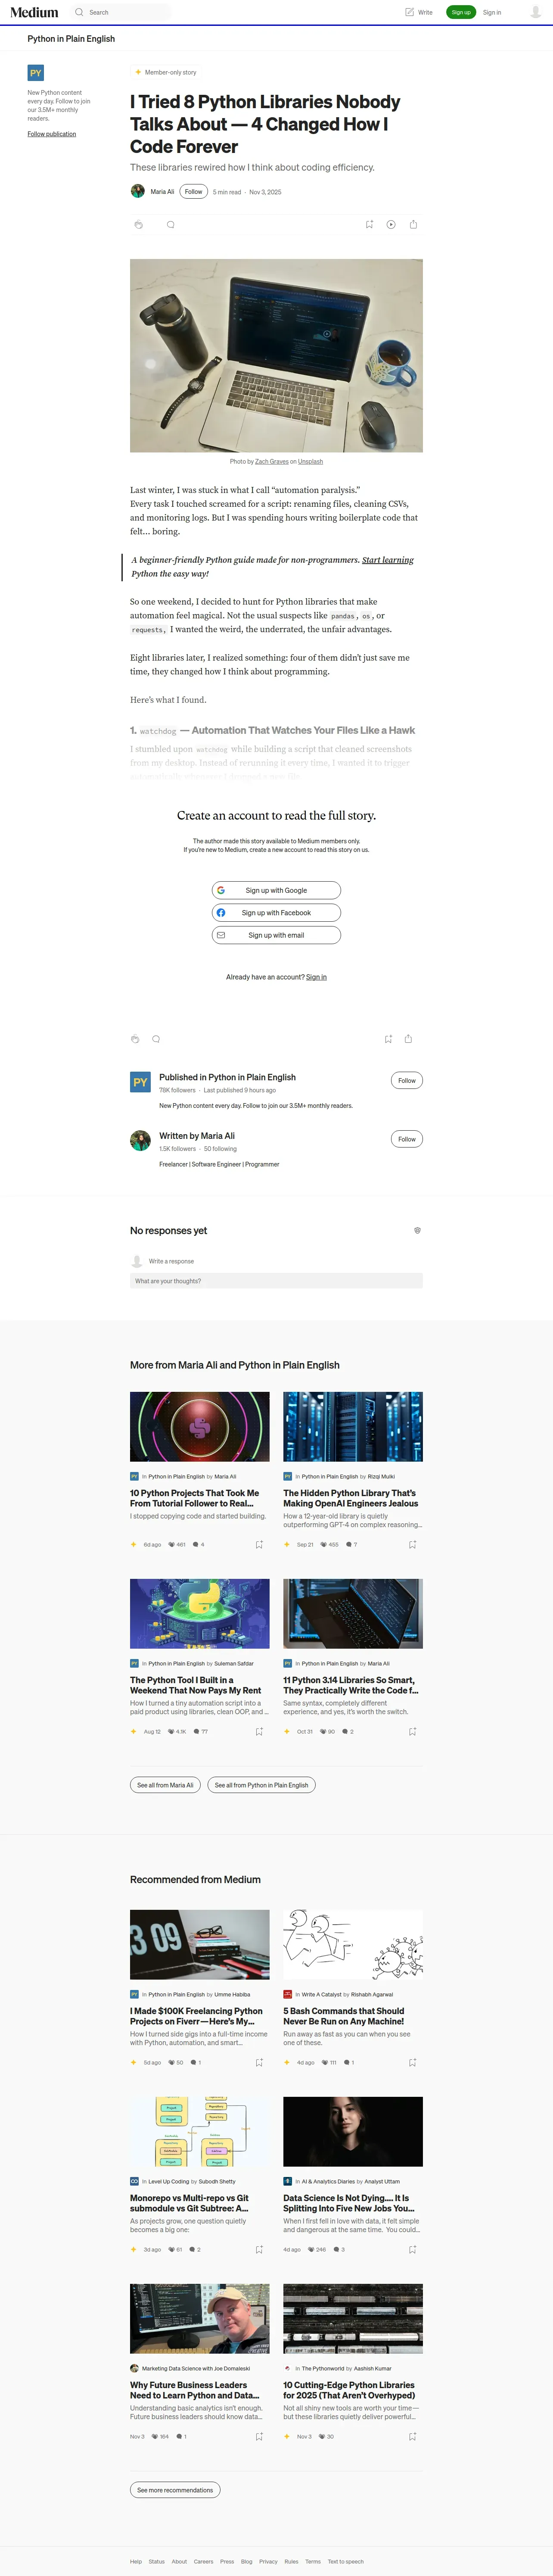Viewport: 553px width, 2576px height.
Task: Open Unsplash credit link
Action: (310, 462)
